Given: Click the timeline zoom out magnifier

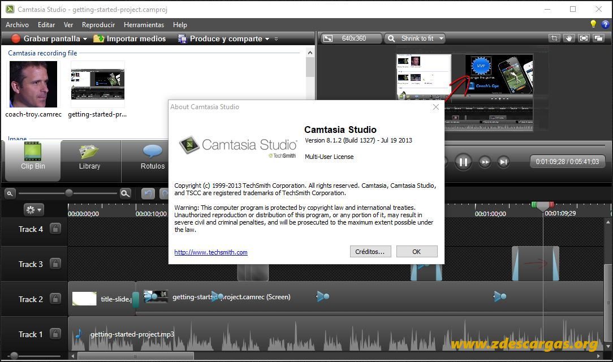Looking at the screenshot, I should (10, 193).
